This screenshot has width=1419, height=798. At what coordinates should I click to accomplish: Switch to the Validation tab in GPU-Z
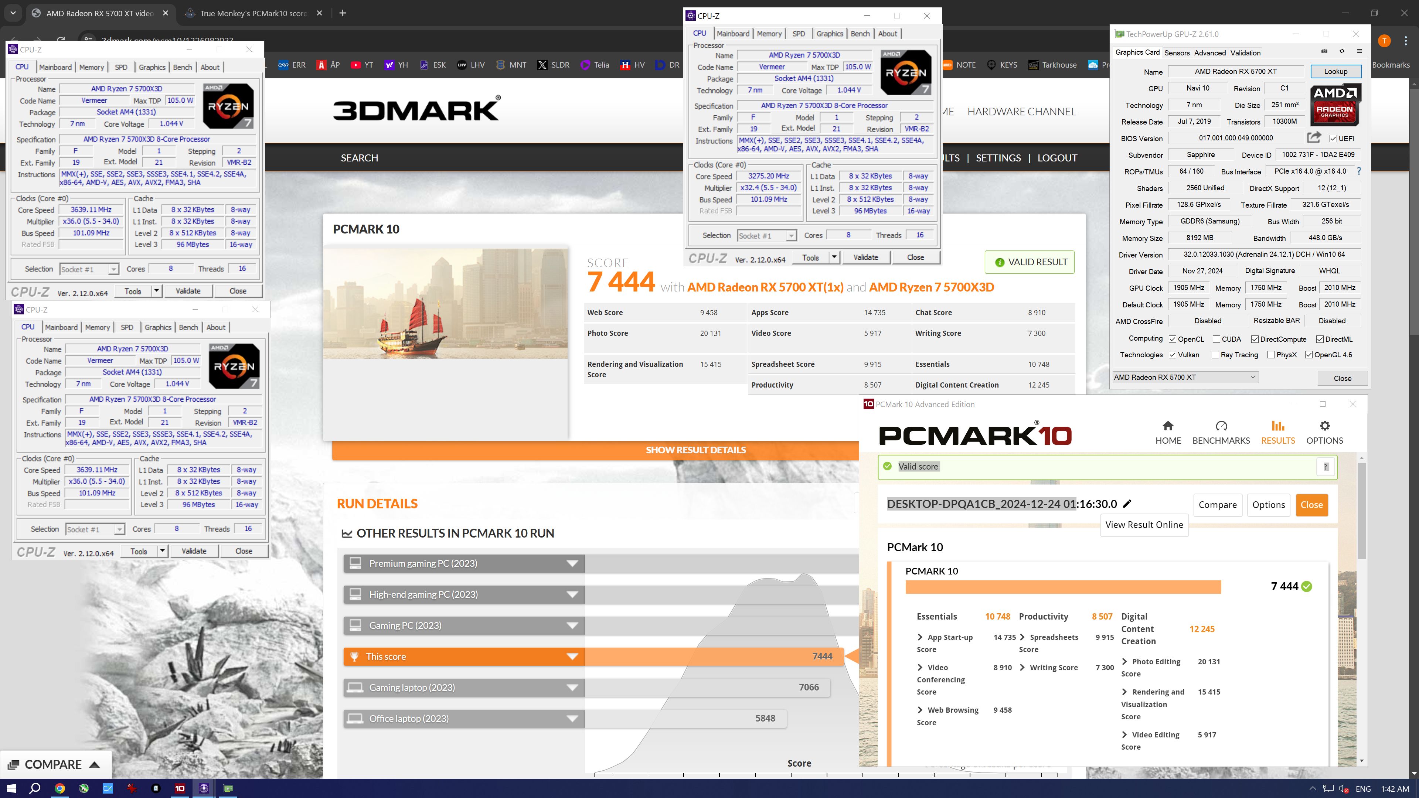[x=1245, y=53]
